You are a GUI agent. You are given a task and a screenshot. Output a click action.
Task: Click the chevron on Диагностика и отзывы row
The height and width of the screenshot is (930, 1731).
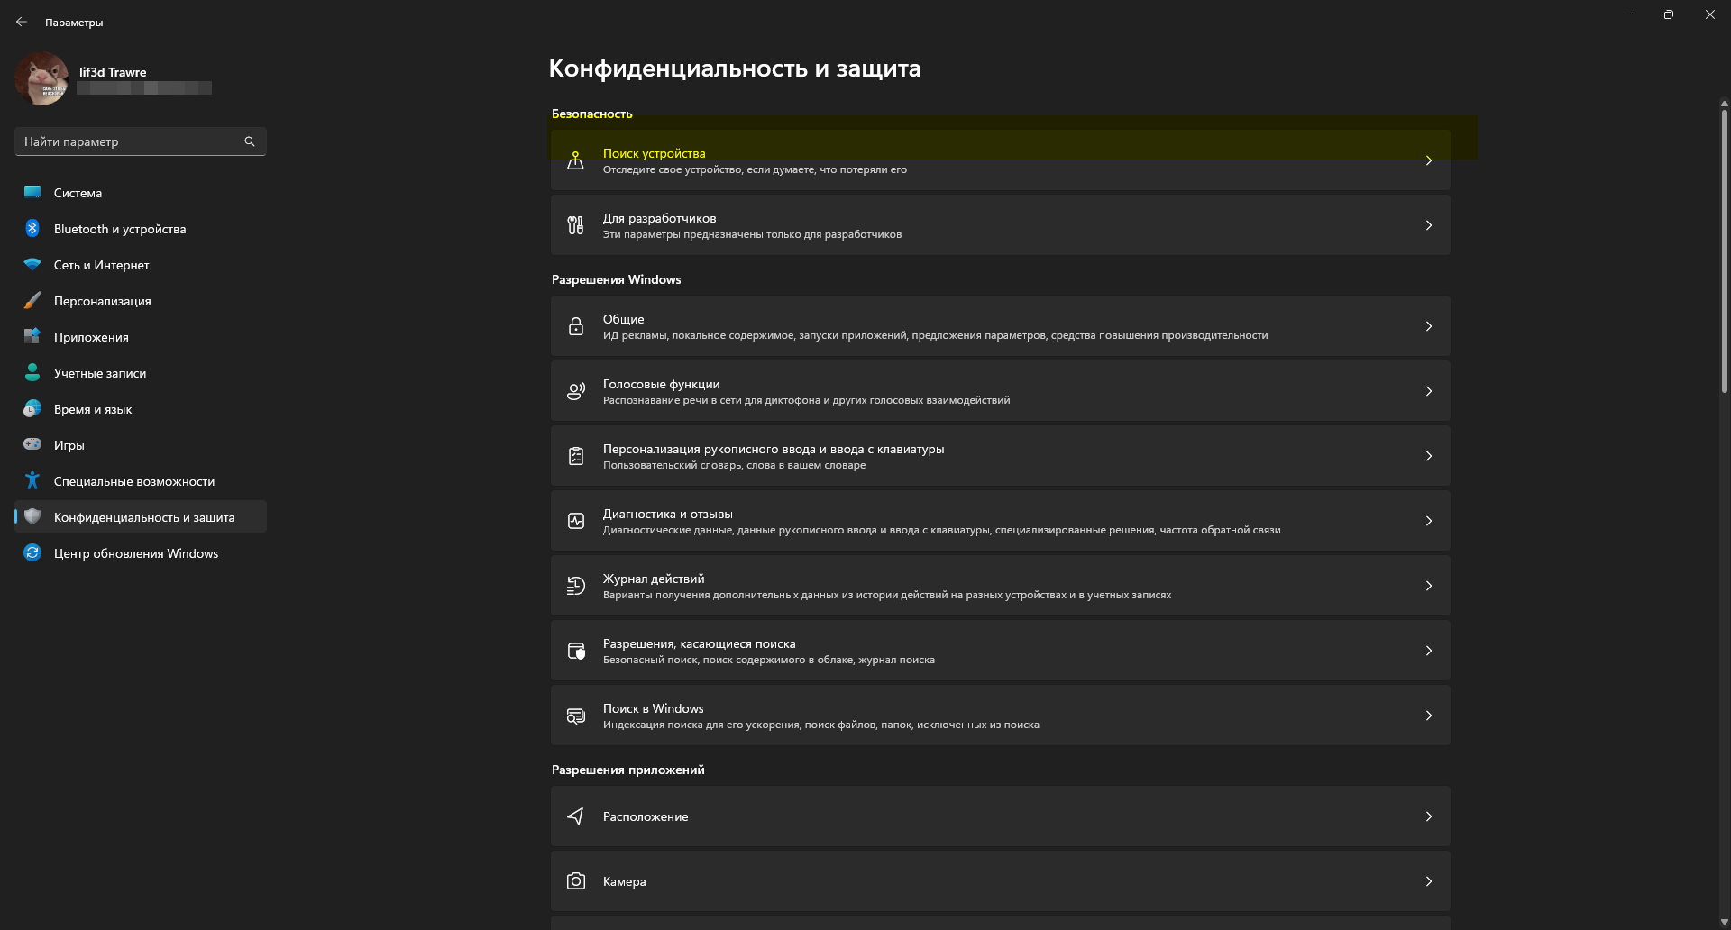point(1429,521)
